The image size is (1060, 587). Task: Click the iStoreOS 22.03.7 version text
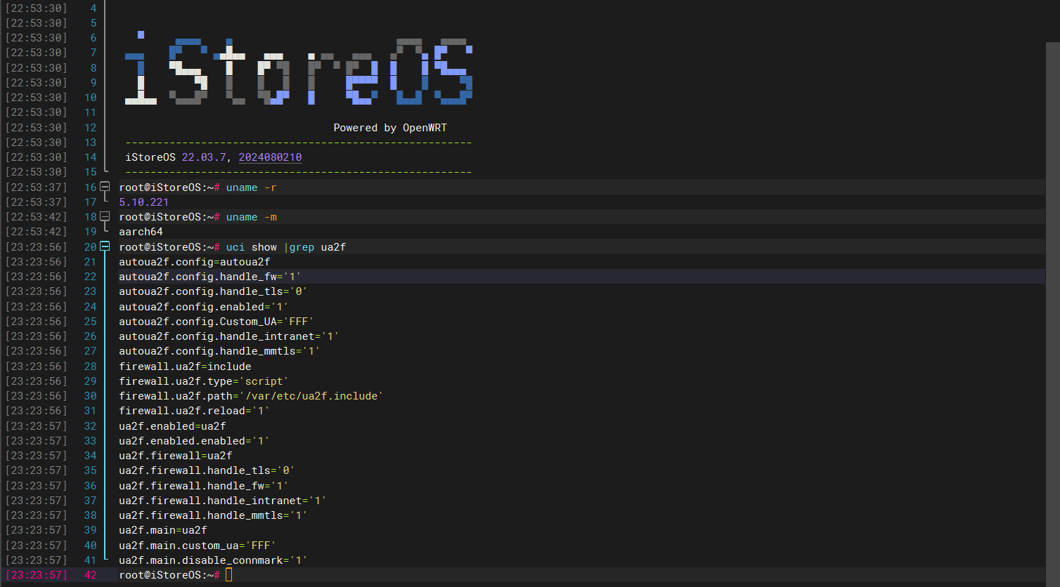[176, 157]
